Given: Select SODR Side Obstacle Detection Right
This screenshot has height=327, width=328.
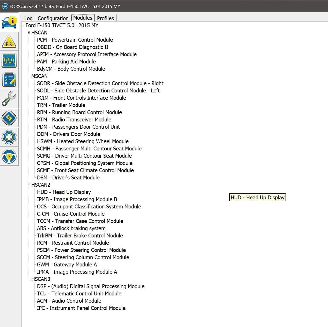Looking at the screenshot, I should 100,83.
